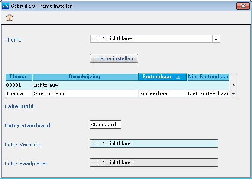The height and width of the screenshot is (179, 252).
Task: Sort by the Thema column header
Action: click(19, 77)
